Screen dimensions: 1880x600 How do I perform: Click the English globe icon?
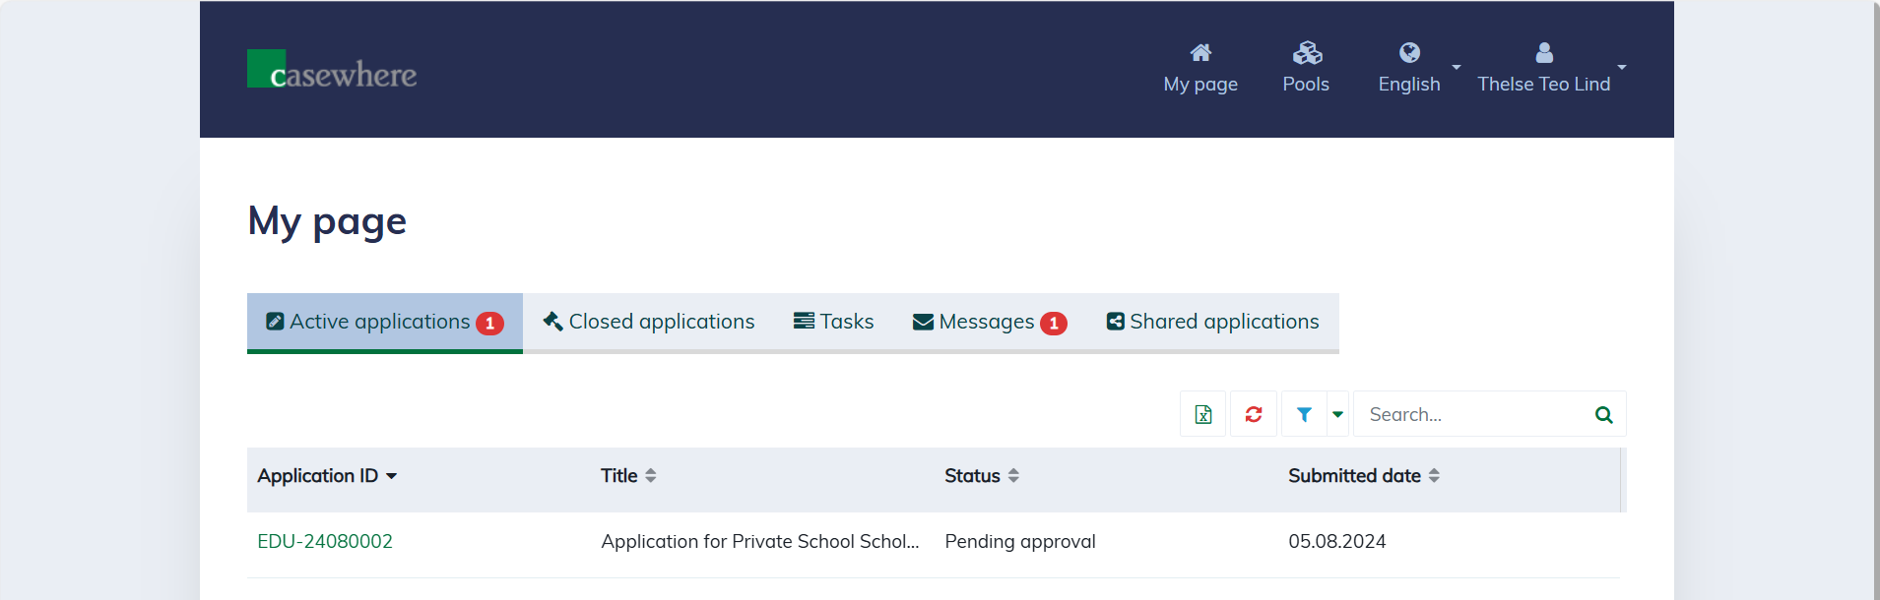(x=1409, y=53)
